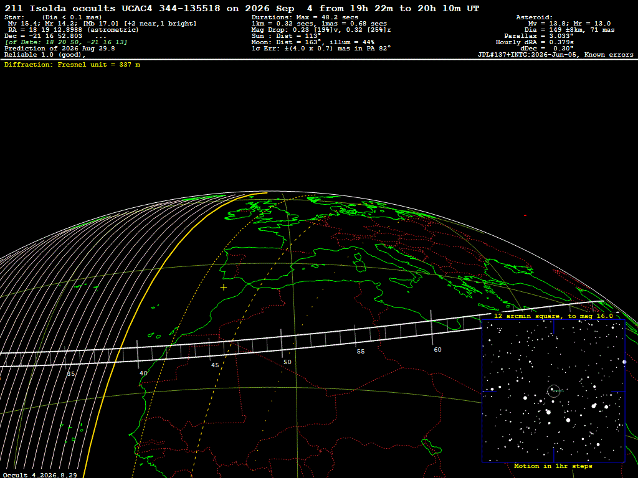Click the 'Diffraction: Fresnel unit' yellow line
Screen dimensions: 638x478
pyautogui.click(x=72, y=65)
